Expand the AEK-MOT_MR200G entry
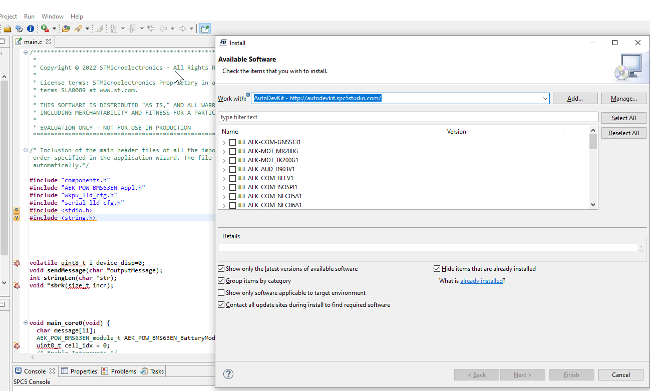This screenshot has width=650, height=391. [x=224, y=151]
